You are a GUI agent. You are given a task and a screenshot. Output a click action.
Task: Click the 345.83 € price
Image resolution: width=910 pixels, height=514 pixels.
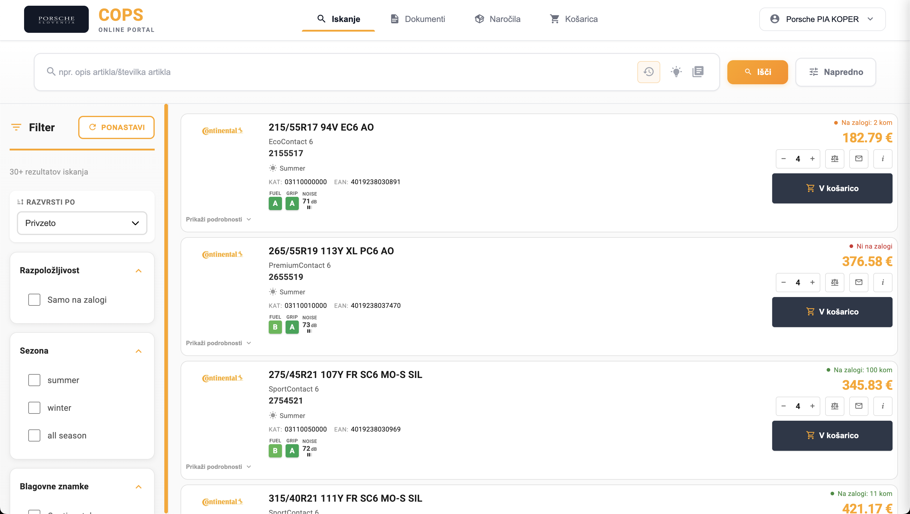pyautogui.click(x=867, y=385)
